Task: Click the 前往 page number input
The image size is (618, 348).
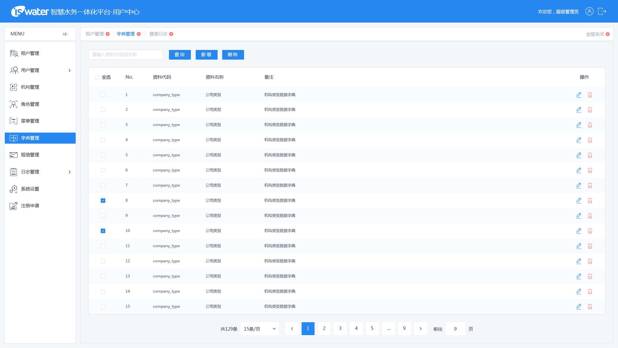Action: 455,329
